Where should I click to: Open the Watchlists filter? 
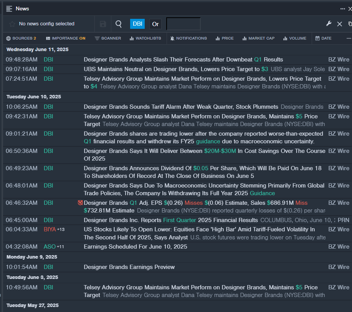[145, 38]
